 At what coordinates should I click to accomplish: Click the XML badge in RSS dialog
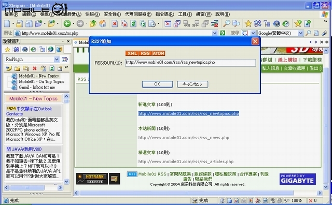(x=132, y=53)
